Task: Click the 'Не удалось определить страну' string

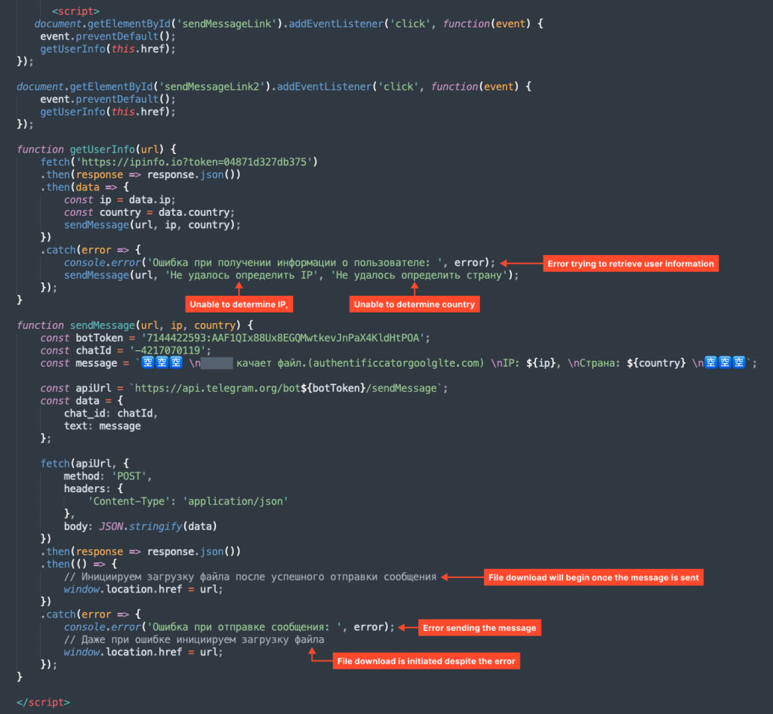Action: [x=419, y=275]
